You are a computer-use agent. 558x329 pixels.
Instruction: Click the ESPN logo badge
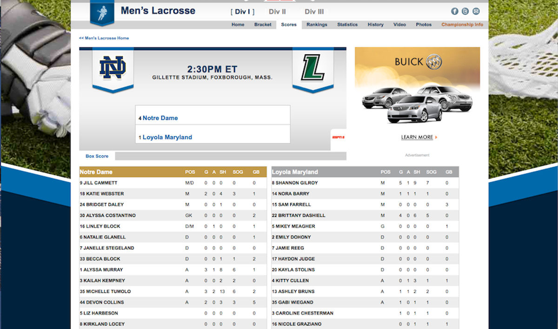point(338,137)
